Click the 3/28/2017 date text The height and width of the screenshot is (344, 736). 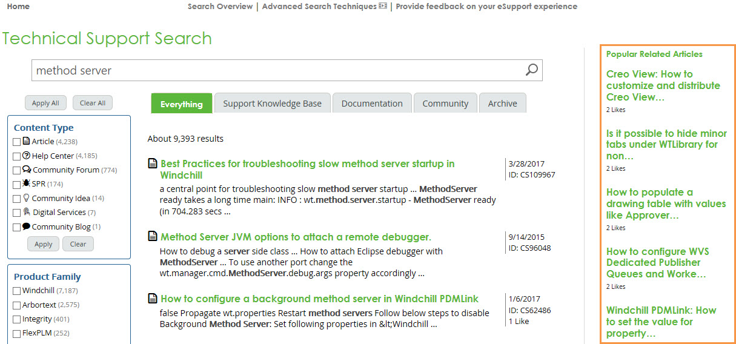pos(526,164)
